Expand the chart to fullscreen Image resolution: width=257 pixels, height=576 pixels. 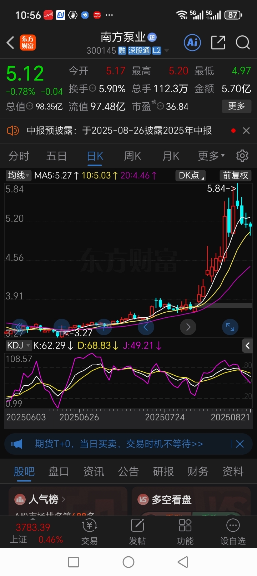click(x=230, y=327)
